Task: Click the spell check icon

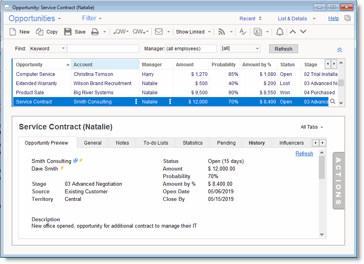Action: point(243,32)
